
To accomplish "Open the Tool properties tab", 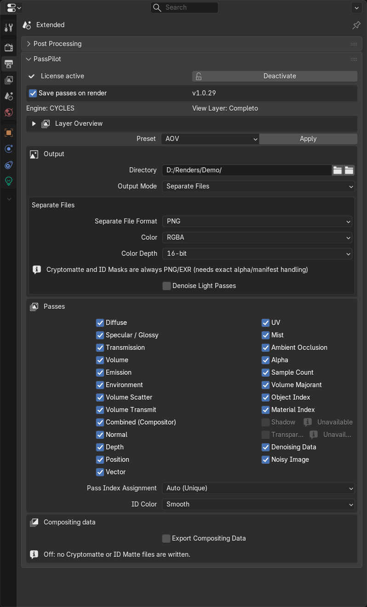I will click(8, 28).
